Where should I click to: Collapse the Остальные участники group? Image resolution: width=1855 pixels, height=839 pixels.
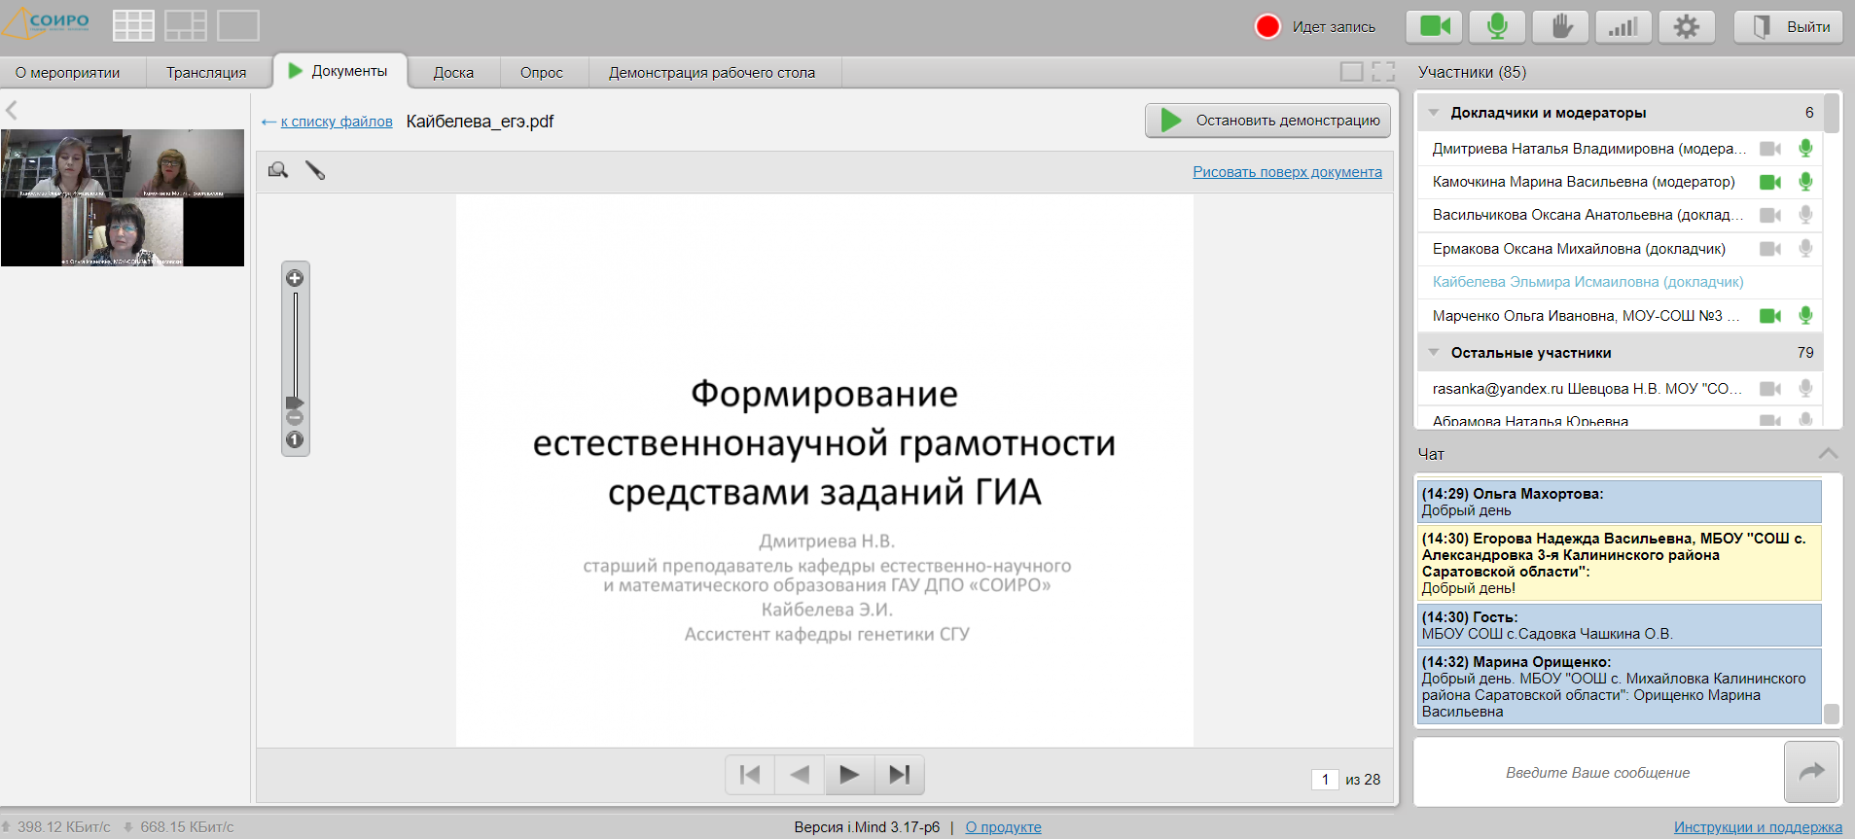coord(1434,353)
